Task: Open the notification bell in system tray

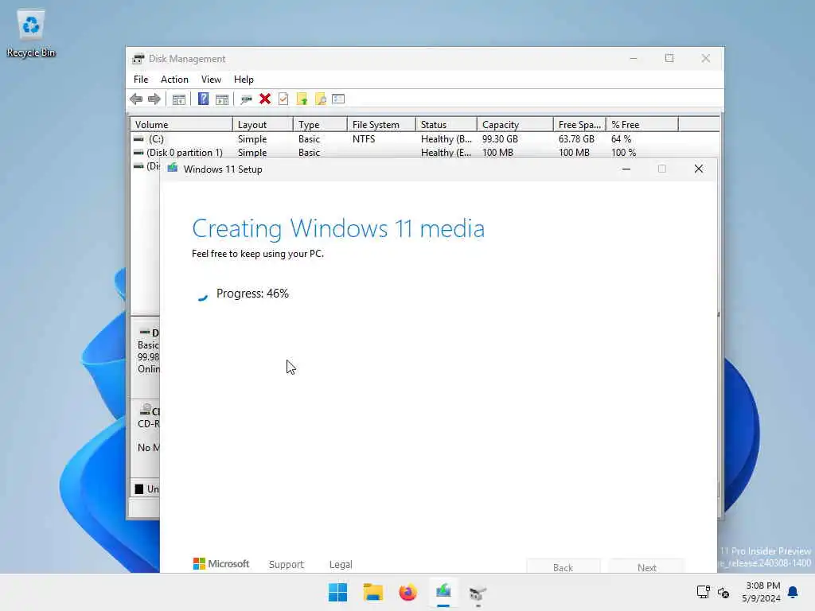Action: pyautogui.click(x=793, y=592)
